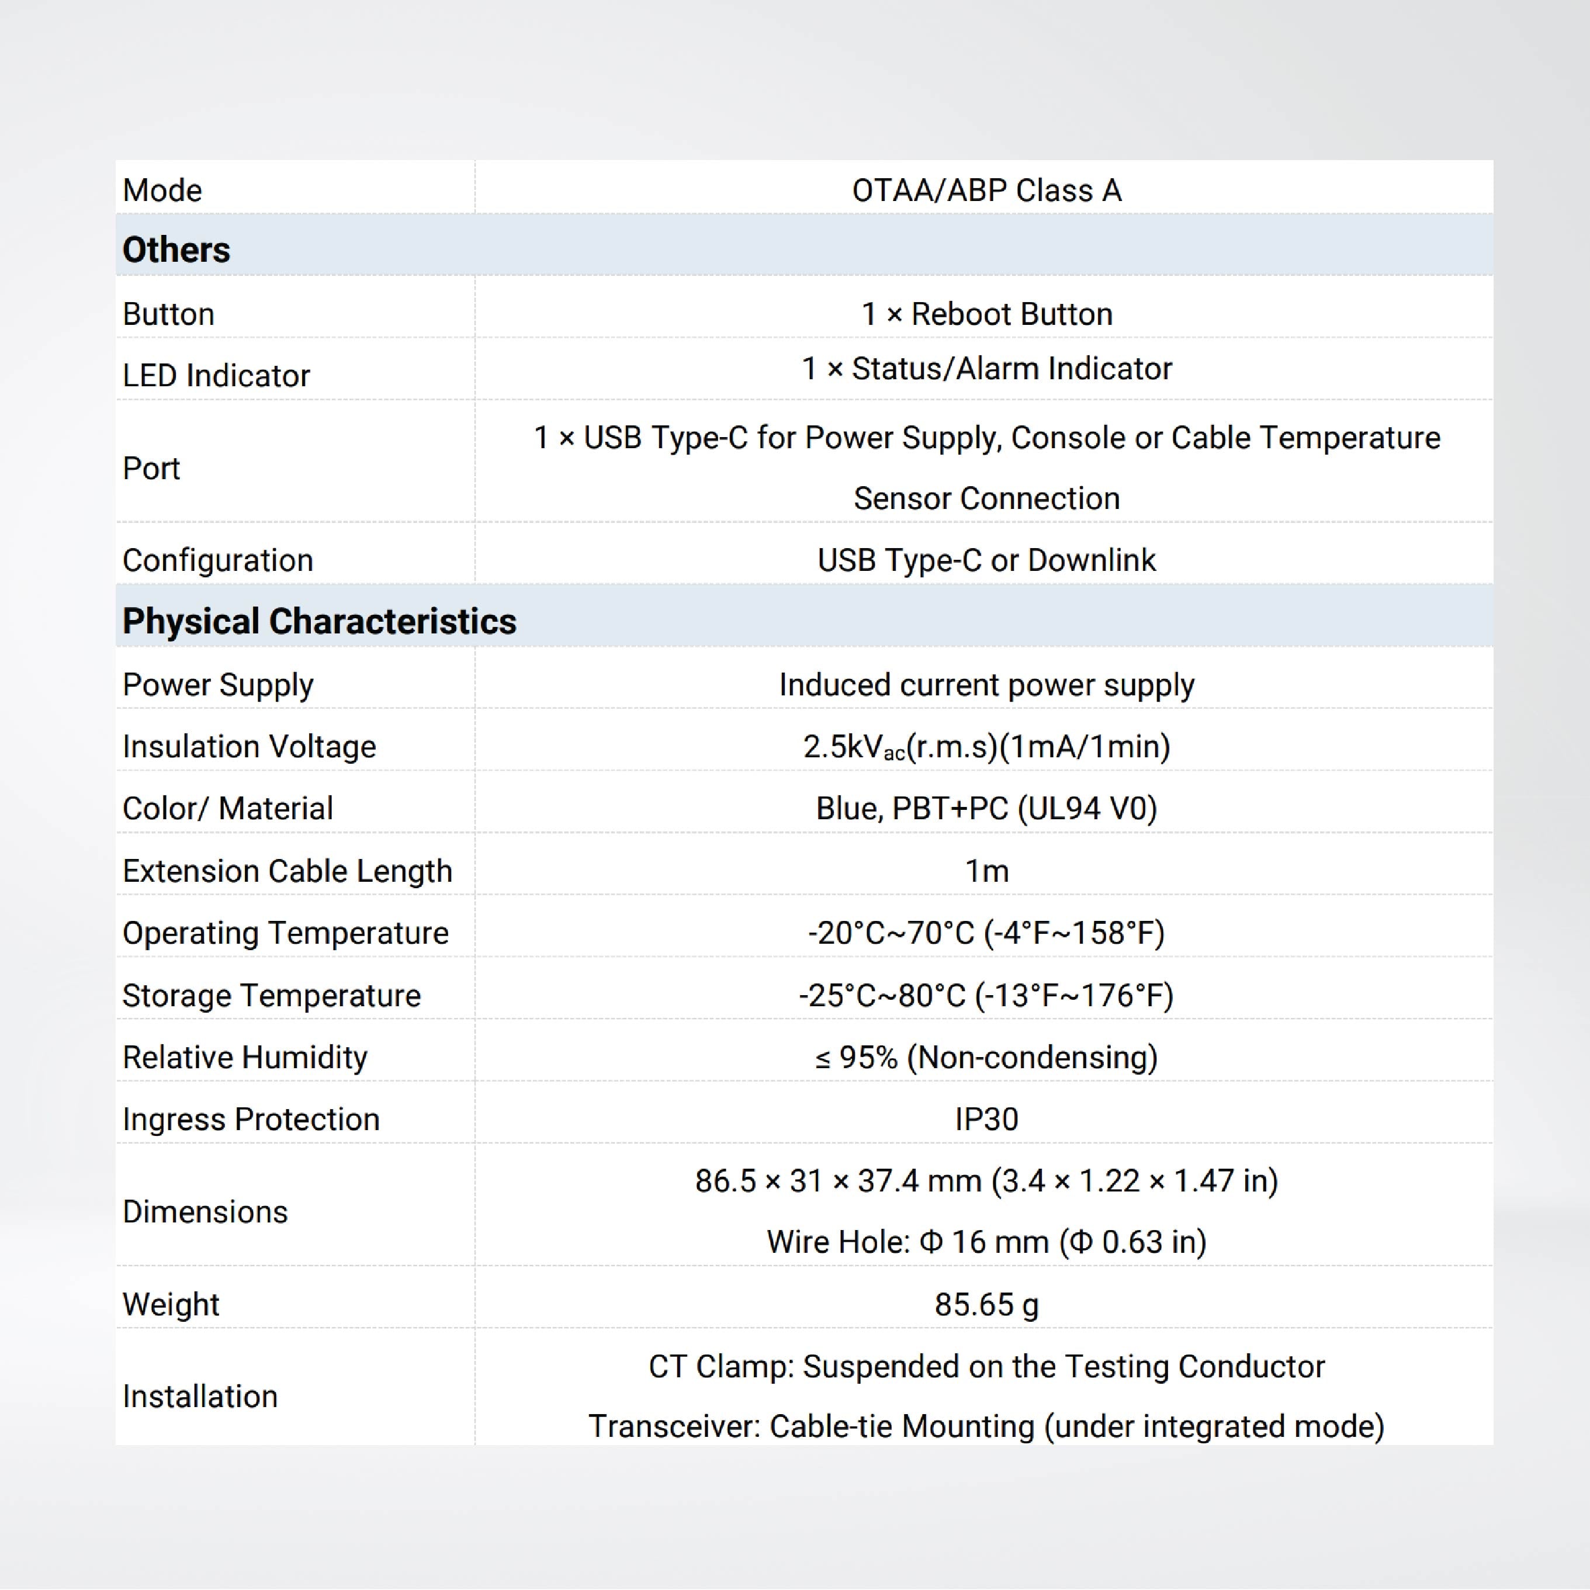The image size is (1590, 1590).
Task: Click the 'Wire Hole: Φ 16 mm' line
Action: click(x=986, y=1242)
